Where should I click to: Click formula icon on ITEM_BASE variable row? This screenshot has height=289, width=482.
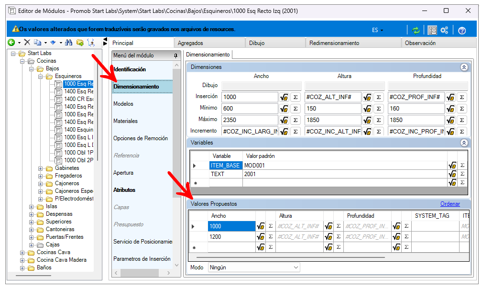[452, 166]
